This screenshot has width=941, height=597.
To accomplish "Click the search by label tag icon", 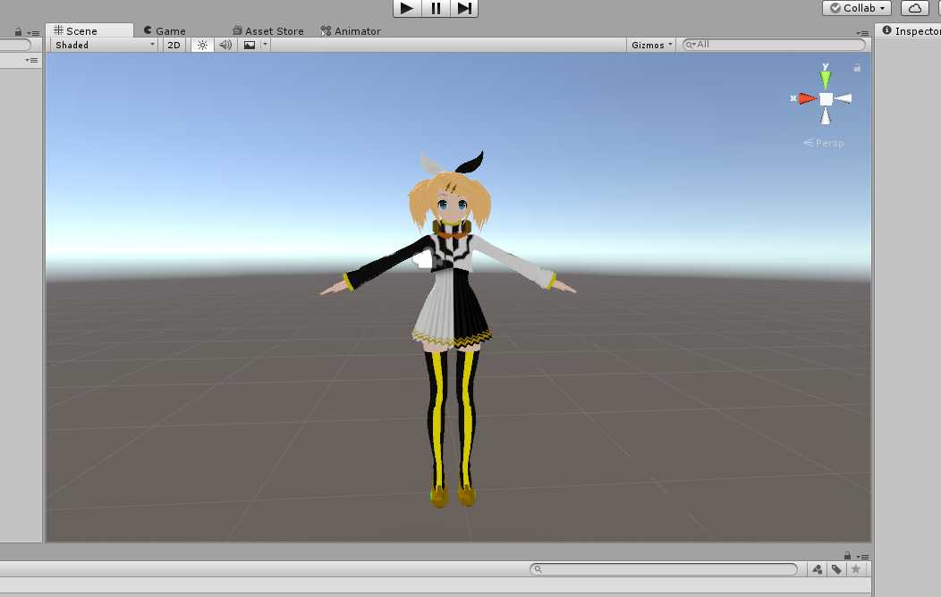I will tap(836, 569).
